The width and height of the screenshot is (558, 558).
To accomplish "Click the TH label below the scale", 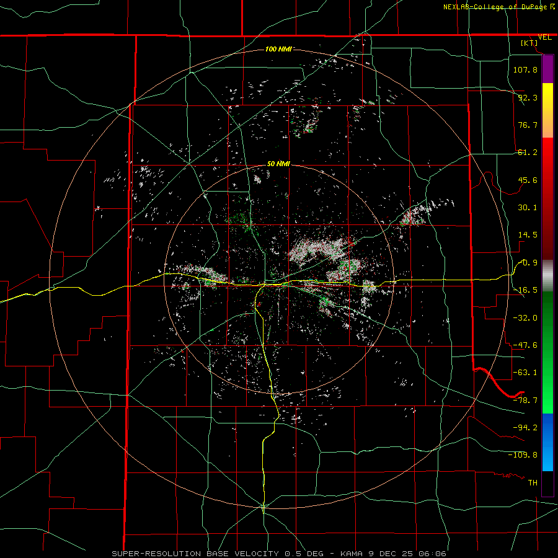I will pos(533,482).
